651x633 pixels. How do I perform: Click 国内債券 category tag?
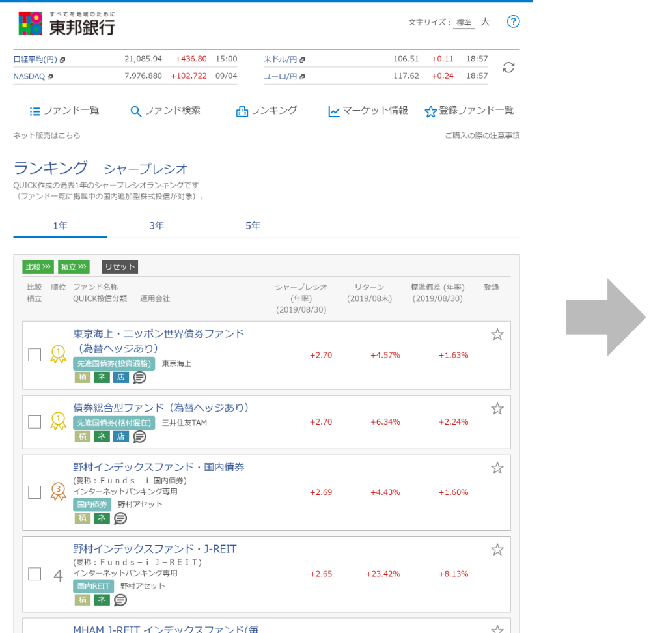coord(92,504)
